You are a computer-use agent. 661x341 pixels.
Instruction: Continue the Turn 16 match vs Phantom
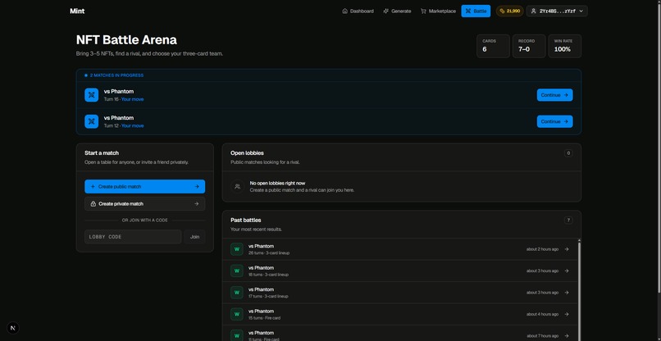pos(554,95)
